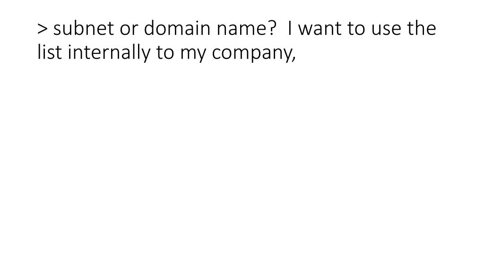This screenshot has width=484, height=272.
Task: Click the ">" quote marker at line start
Action: 43,29
